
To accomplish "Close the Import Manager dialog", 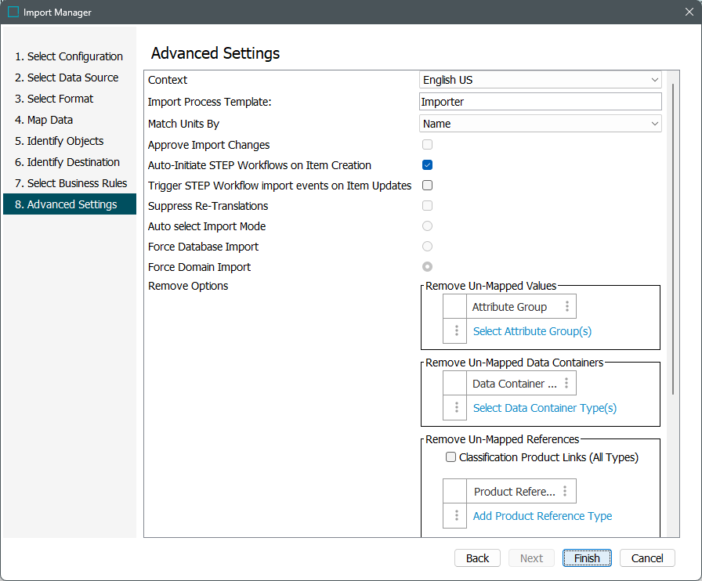I will [689, 12].
